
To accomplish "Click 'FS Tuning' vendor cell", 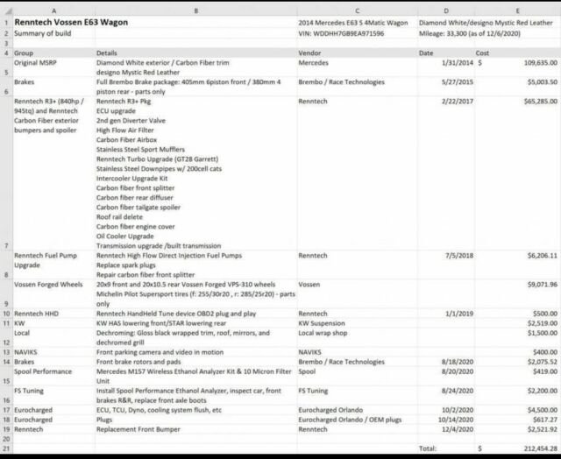I will click(x=357, y=395).
